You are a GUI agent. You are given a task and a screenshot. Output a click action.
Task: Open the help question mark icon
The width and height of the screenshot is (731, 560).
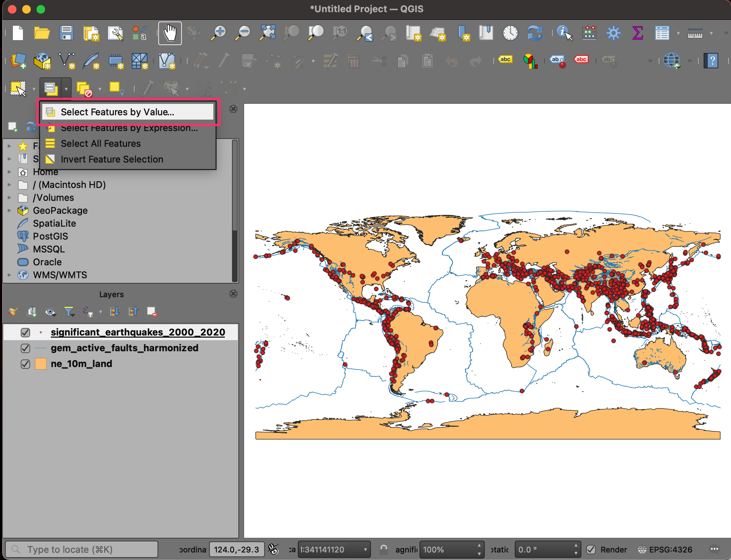click(711, 61)
